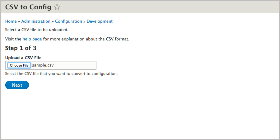This screenshot has width=280, height=140.
Task: Click the star shortcut icon beside the title
Action: [57, 7]
